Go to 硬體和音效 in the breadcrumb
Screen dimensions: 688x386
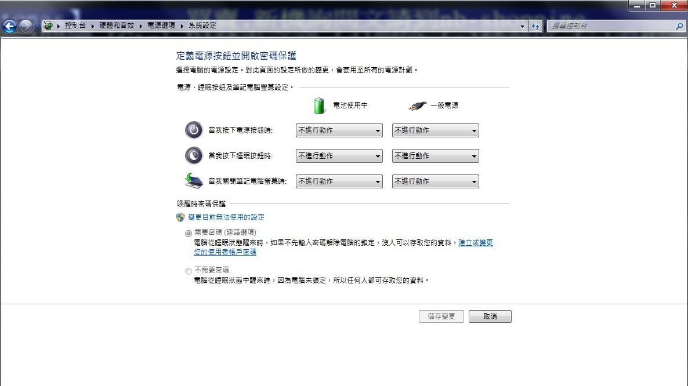pos(116,26)
